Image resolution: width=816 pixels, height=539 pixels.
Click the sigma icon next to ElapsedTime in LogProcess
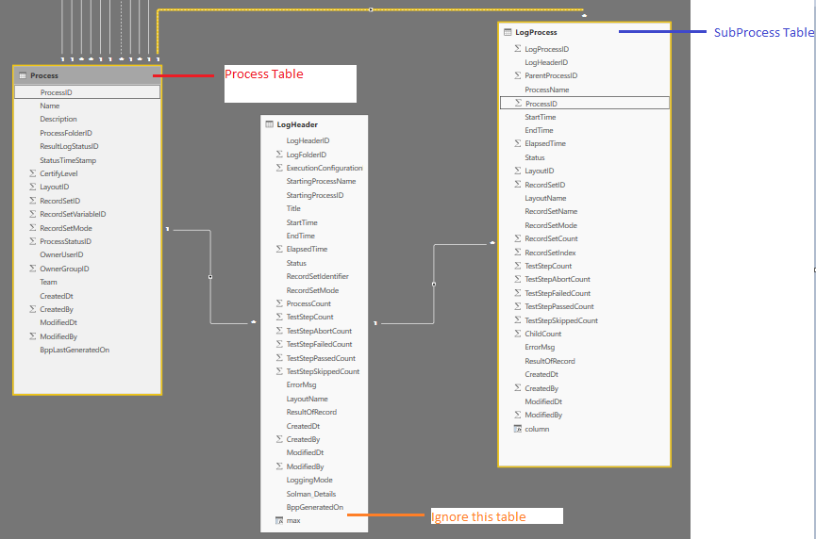518,143
